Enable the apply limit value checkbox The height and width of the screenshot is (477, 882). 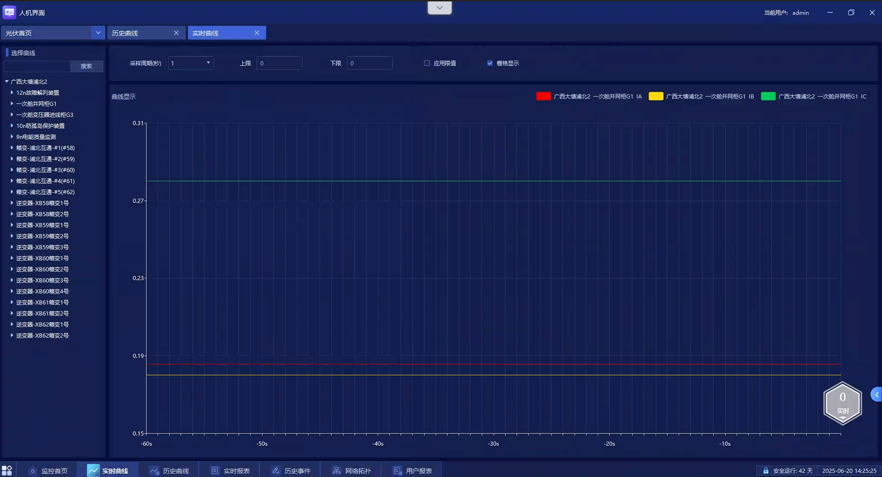coord(427,63)
